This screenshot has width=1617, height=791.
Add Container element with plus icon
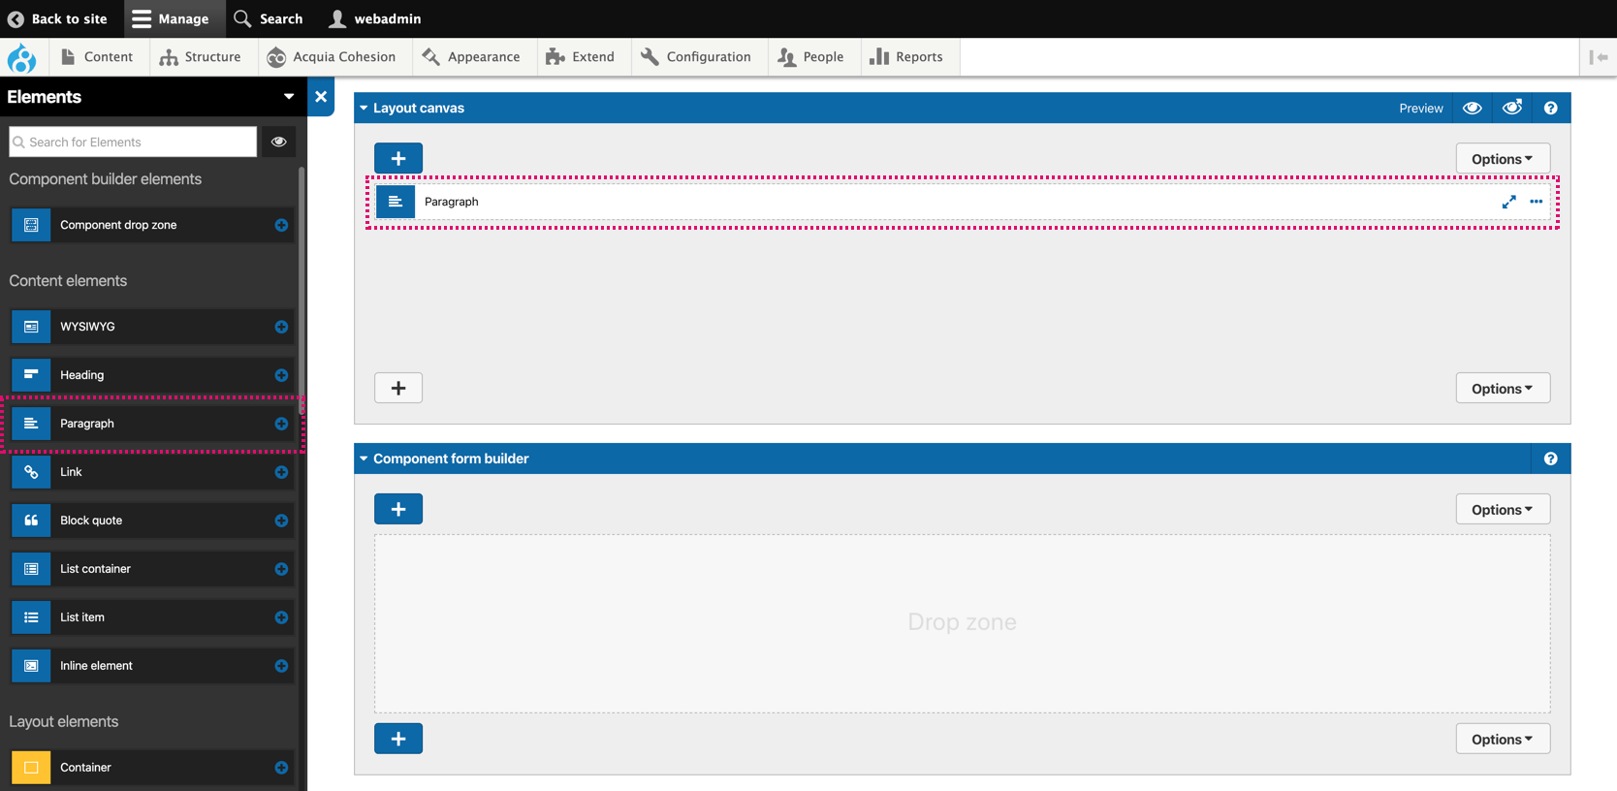click(x=281, y=768)
